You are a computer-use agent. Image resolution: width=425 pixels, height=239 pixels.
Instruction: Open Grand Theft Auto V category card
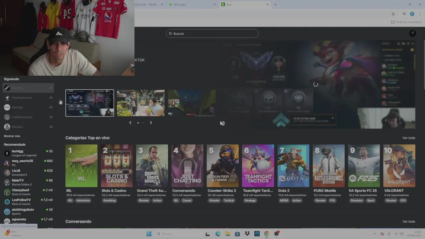(152, 166)
